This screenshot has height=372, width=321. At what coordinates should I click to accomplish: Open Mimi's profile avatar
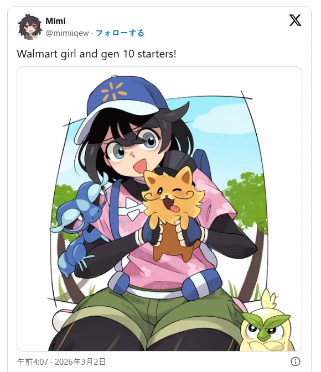pyautogui.click(x=30, y=27)
